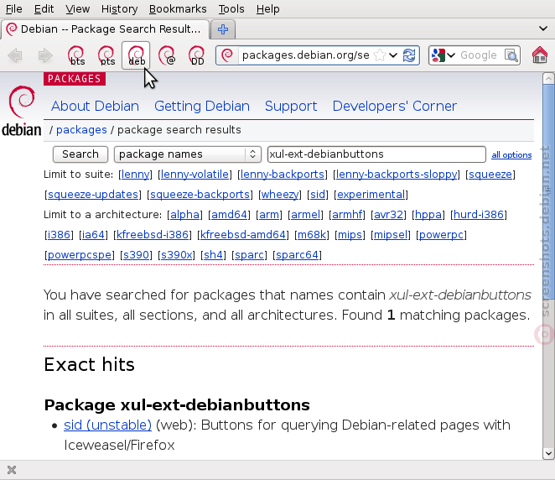The image size is (555, 480).
Task: Open the Edit menu
Action: coord(44,9)
